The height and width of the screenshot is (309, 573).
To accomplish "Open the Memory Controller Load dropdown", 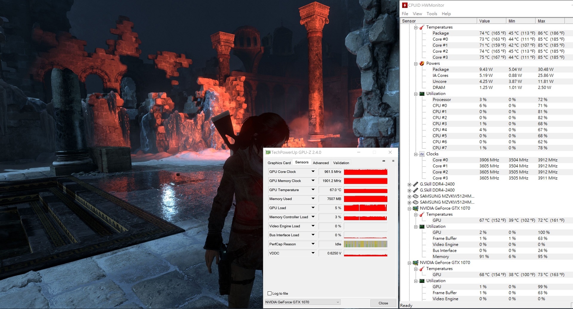I will click(313, 217).
